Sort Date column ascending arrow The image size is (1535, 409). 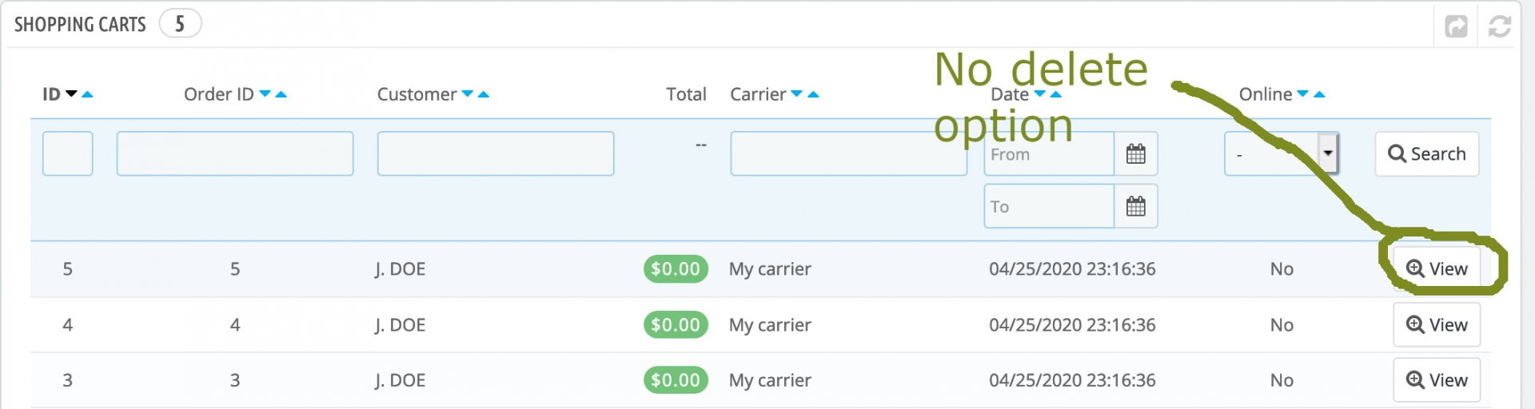pyautogui.click(x=1056, y=94)
